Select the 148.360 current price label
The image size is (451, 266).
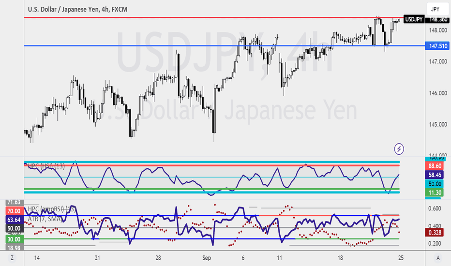pyautogui.click(x=438, y=19)
